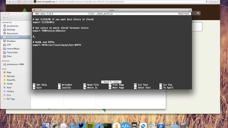Launch Xcode hammer icon in Dock
Screen dimensions: 228x128
point(99,126)
